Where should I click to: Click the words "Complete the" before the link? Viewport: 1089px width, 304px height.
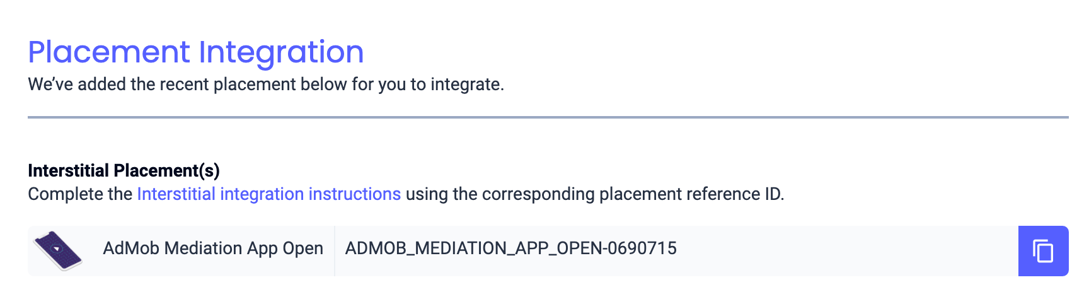pyautogui.click(x=80, y=194)
